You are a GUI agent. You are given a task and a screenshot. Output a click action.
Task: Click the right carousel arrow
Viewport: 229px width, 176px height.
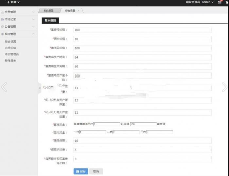(224, 87)
